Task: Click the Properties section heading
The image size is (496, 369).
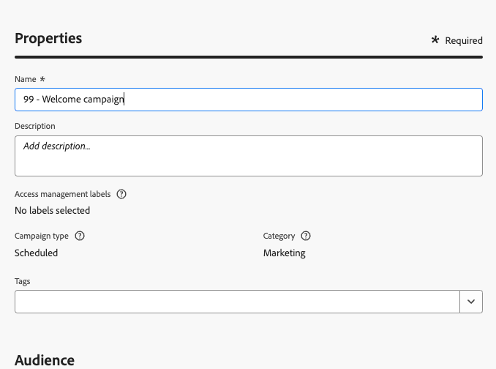Action: pyautogui.click(x=48, y=38)
